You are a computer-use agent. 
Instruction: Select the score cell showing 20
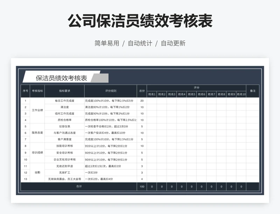click(142, 101)
